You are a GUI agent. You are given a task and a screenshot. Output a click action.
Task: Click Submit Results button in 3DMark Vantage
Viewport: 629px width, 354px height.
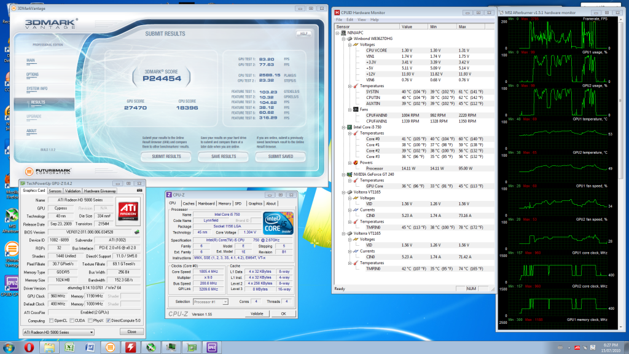166,157
